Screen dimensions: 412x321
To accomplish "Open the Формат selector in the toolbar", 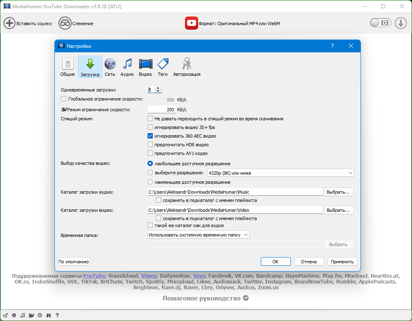I will tap(233, 23).
